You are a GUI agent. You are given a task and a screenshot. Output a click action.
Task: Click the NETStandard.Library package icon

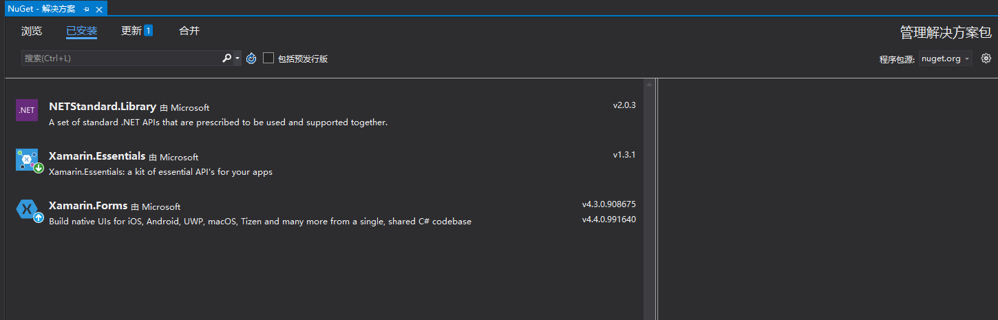coord(27,110)
